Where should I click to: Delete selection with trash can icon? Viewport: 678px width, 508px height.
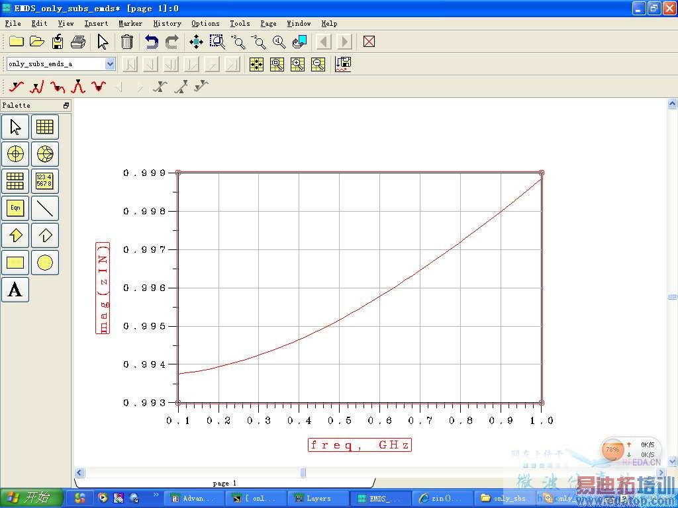click(126, 42)
